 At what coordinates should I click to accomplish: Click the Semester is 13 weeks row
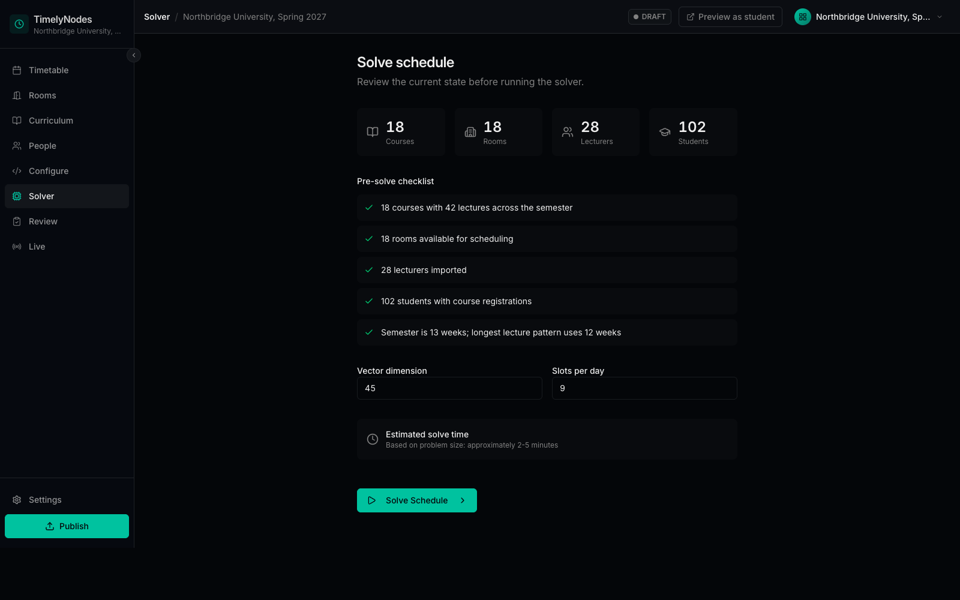click(547, 332)
